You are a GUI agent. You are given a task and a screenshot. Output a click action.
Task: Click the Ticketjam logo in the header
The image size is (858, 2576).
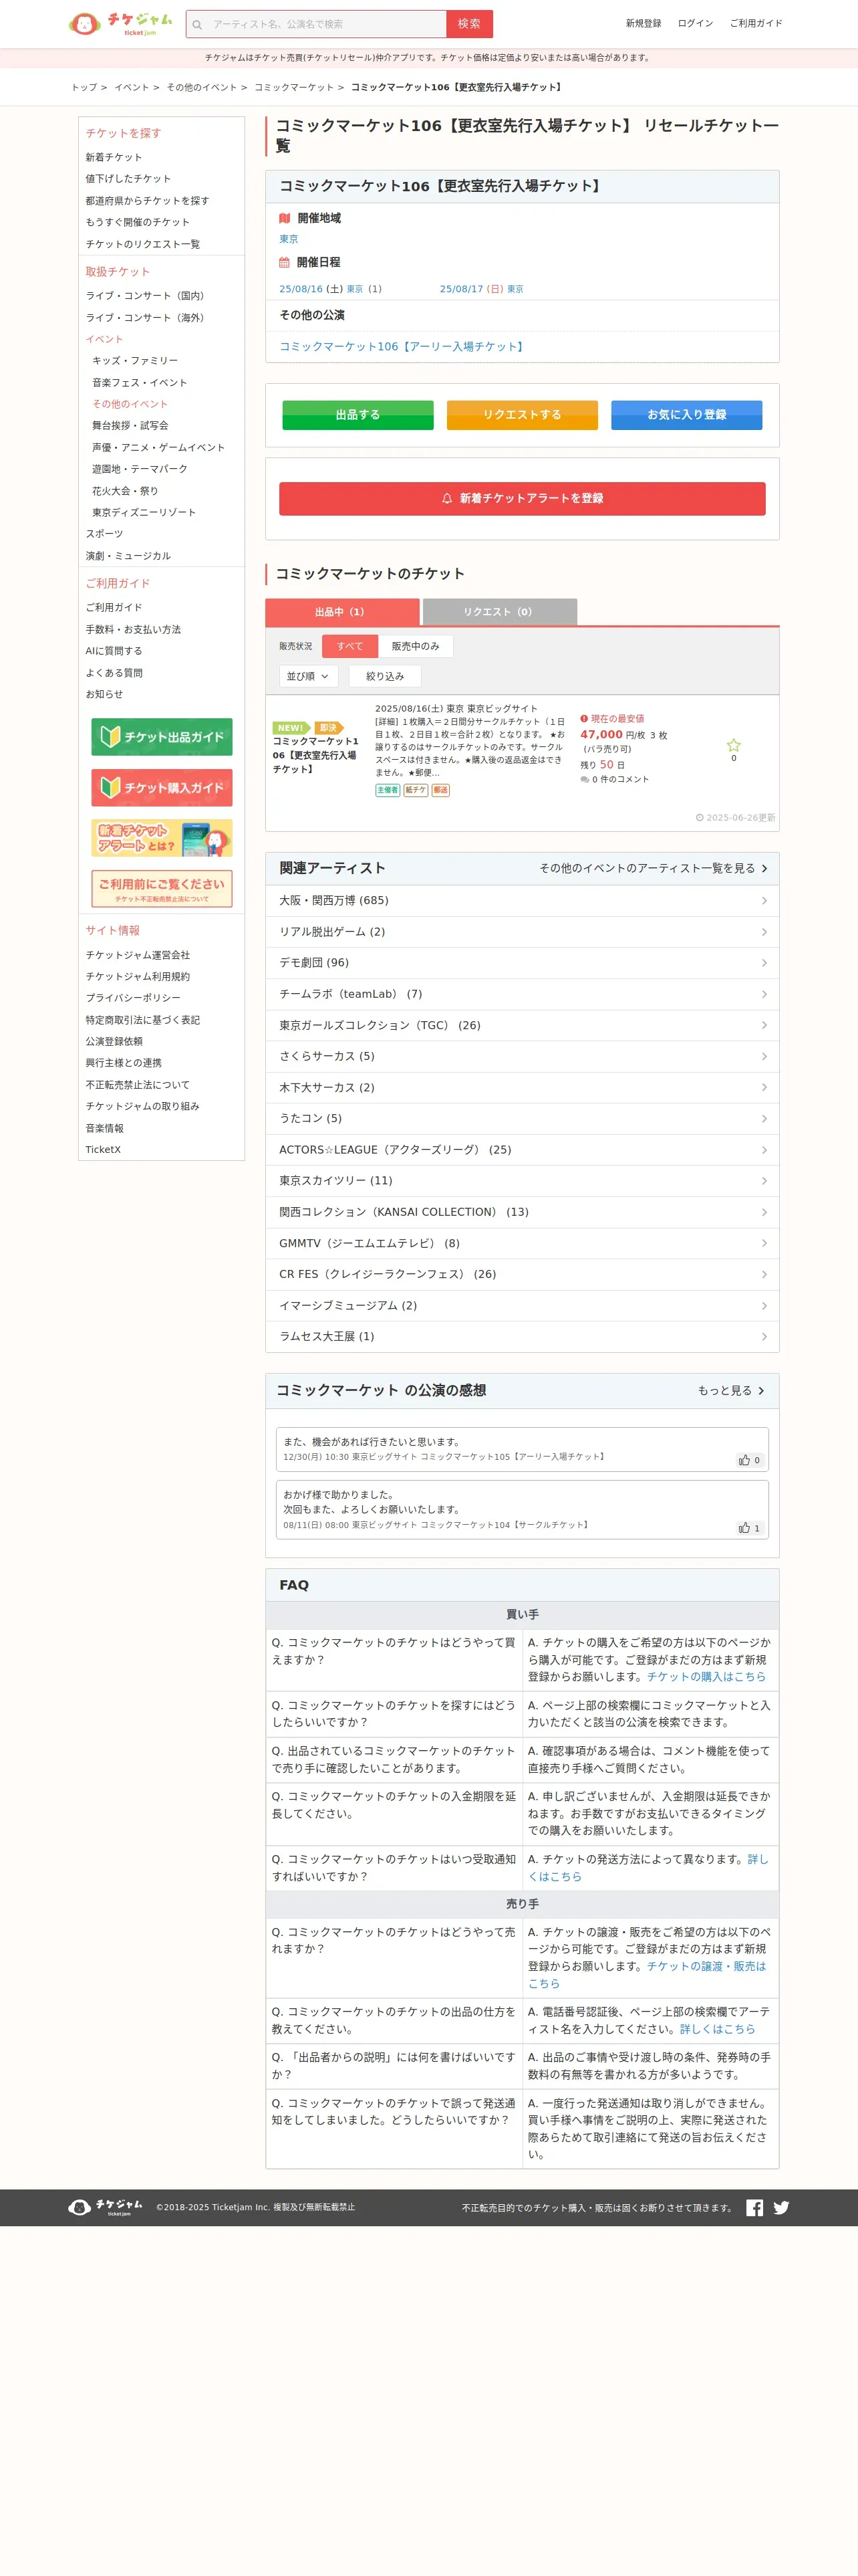tap(120, 23)
